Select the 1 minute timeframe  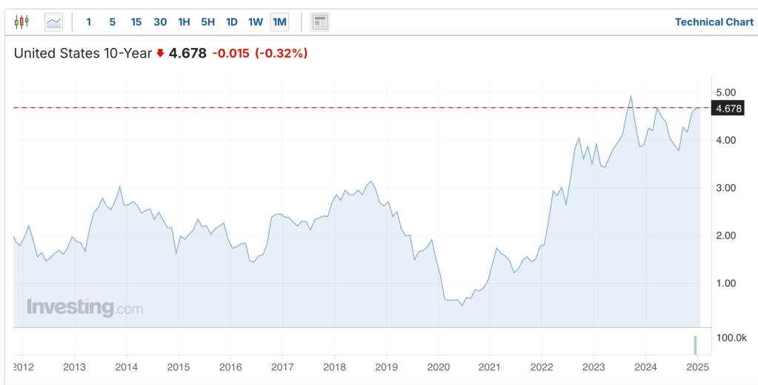pos(89,21)
